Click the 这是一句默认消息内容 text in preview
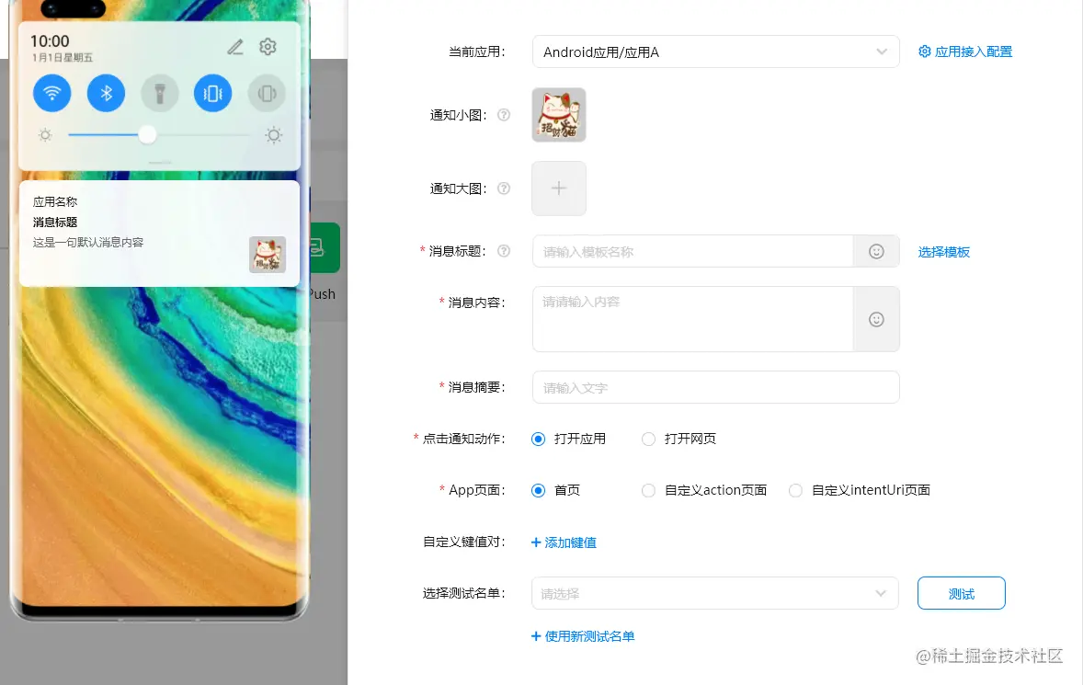This screenshot has width=1083, height=685. click(88, 243)
